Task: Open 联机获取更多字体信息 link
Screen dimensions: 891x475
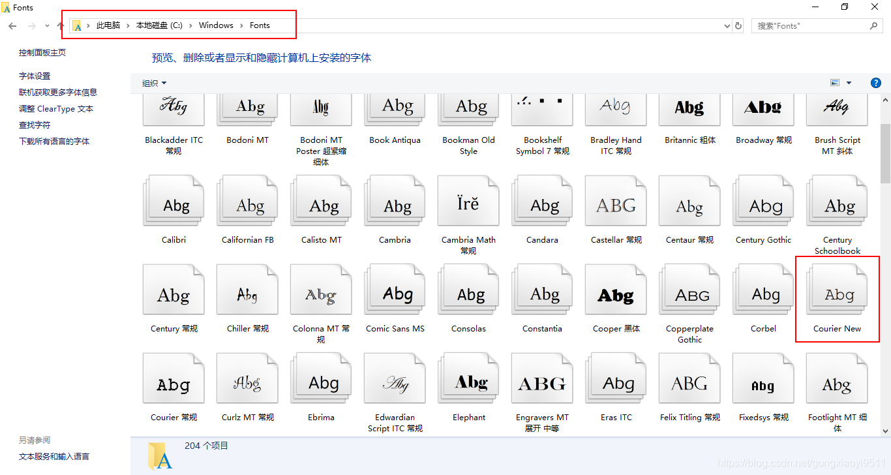Action: (58, 93)
